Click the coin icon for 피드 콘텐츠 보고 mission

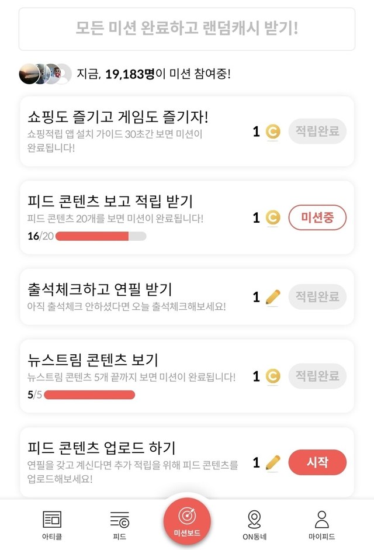coord(272,218)
